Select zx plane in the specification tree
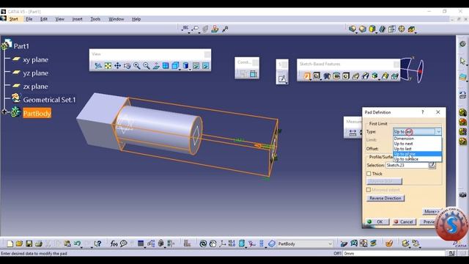The height and width of the screenshot is (264, 469). click(x=36, y=87)
